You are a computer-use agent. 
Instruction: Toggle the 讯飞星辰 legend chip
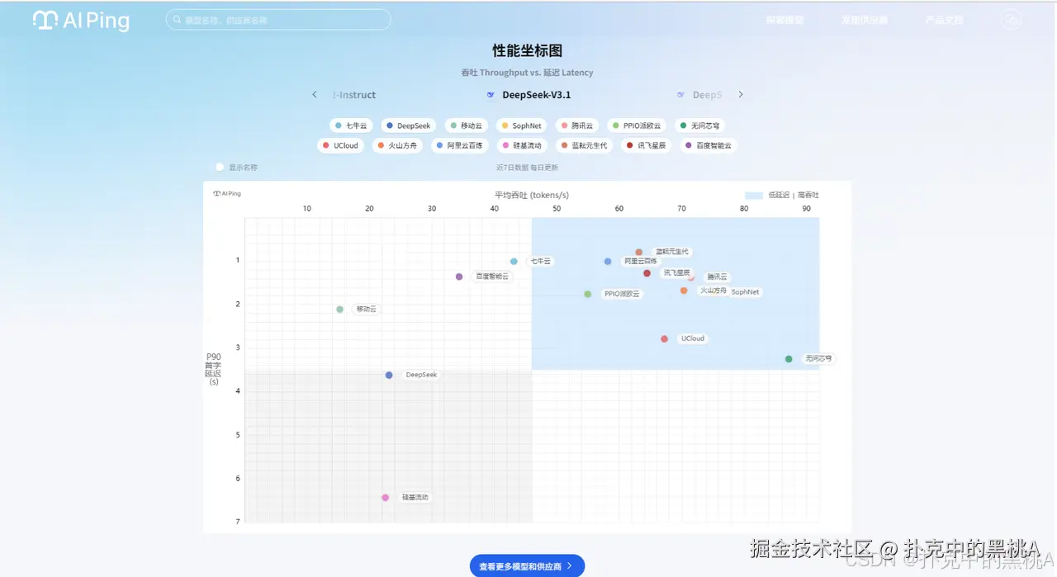646,145
